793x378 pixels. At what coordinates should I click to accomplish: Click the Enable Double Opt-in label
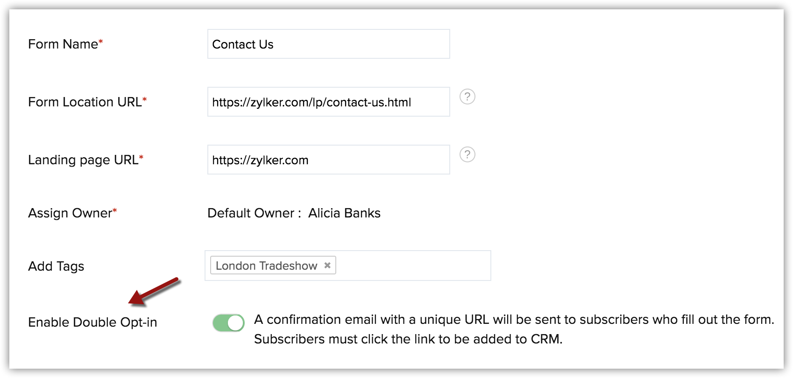tap(92, 322)
